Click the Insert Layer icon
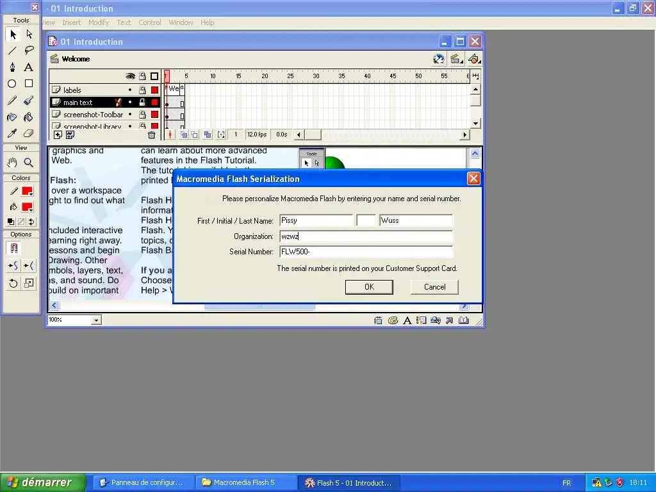 coord(58,135)
